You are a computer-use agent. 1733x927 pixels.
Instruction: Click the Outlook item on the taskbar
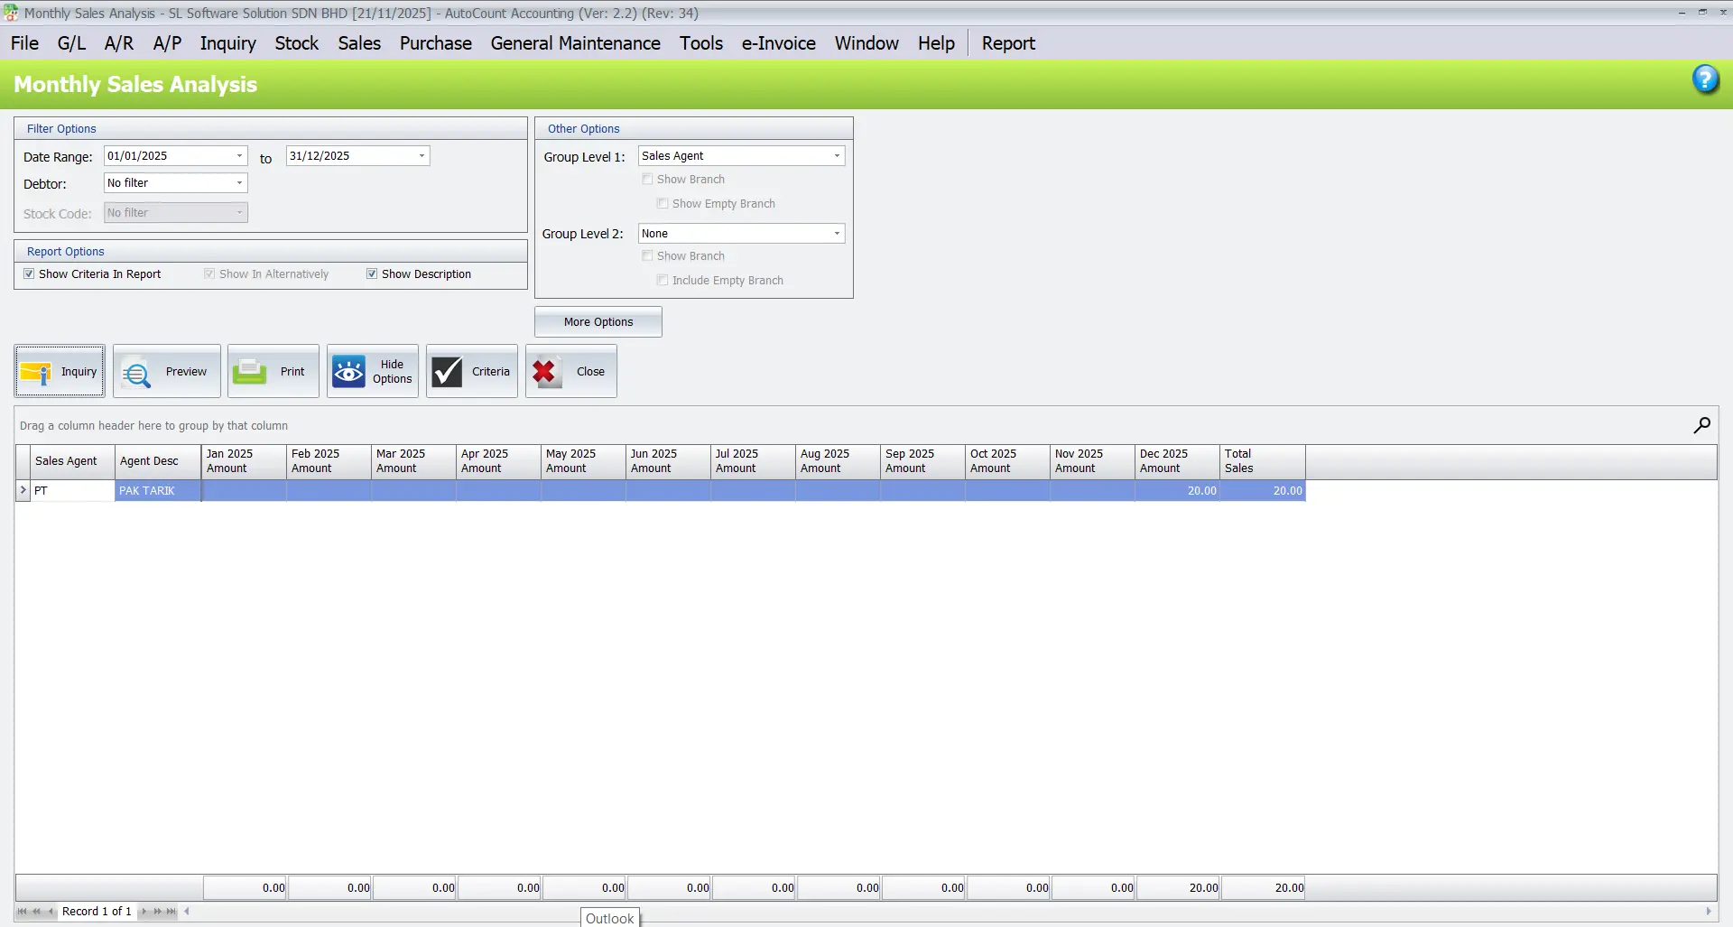click(x=610, y=917)
